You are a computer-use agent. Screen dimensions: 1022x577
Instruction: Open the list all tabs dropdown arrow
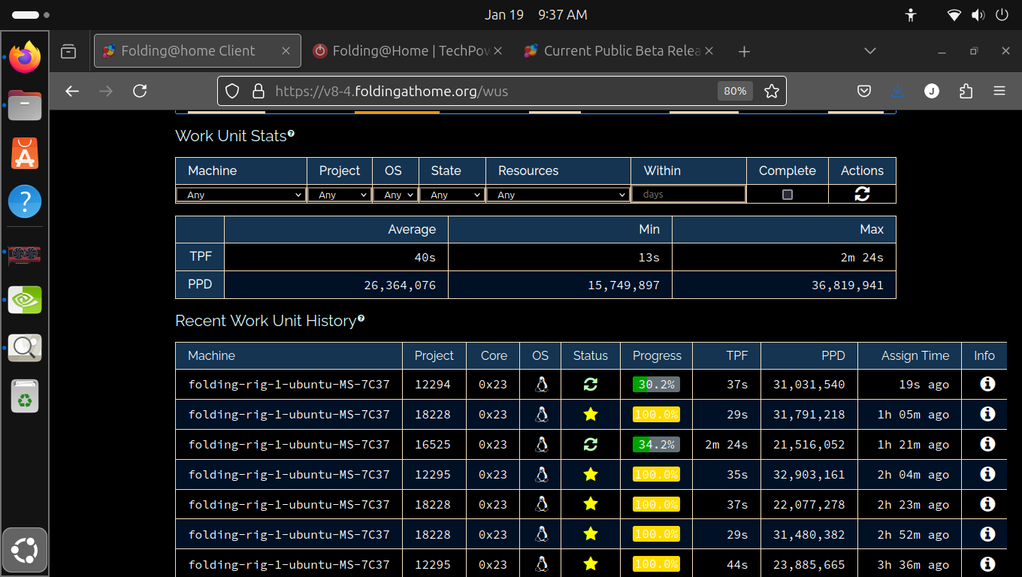pyautogui.click(x=870, y=51)
